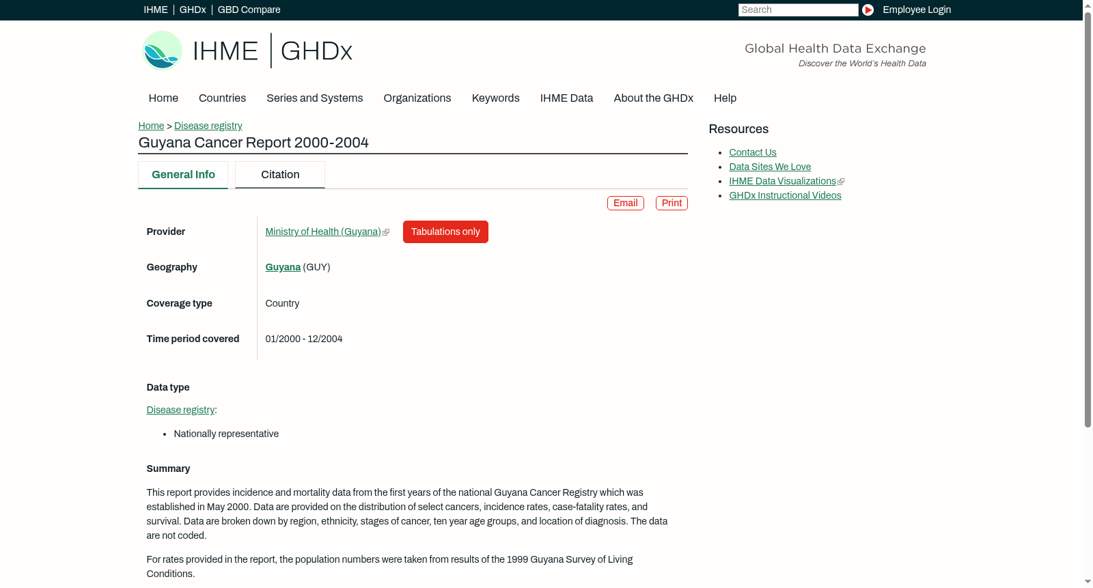The width and height of the screenshot is (1093, 588).
Task: Open Disease registry data type link
Action: pyautogui.click(x=180, y=410)
